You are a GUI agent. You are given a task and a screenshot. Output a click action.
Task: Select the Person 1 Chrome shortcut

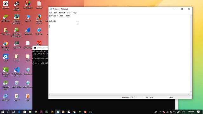pyautogui.click(x=5, y=46)
